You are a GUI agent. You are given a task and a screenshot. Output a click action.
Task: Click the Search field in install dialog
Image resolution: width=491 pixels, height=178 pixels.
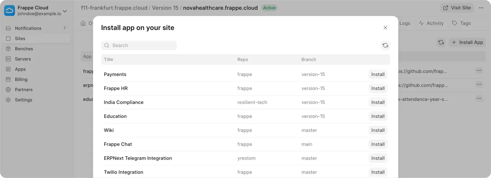[139, 45]
